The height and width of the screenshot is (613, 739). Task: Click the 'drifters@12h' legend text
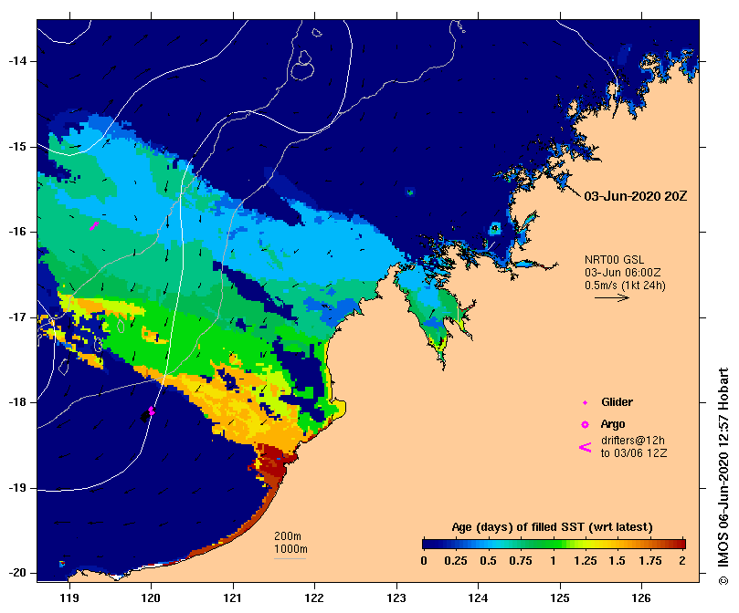(x=633, y=441)
